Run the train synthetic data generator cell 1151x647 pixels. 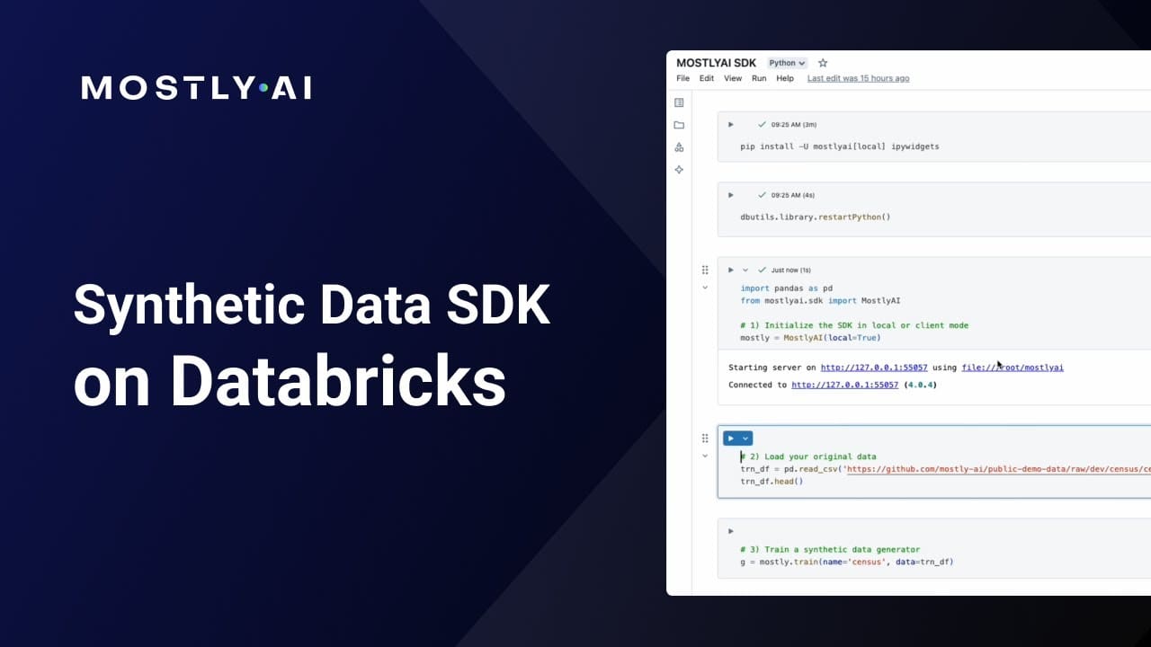730,530
